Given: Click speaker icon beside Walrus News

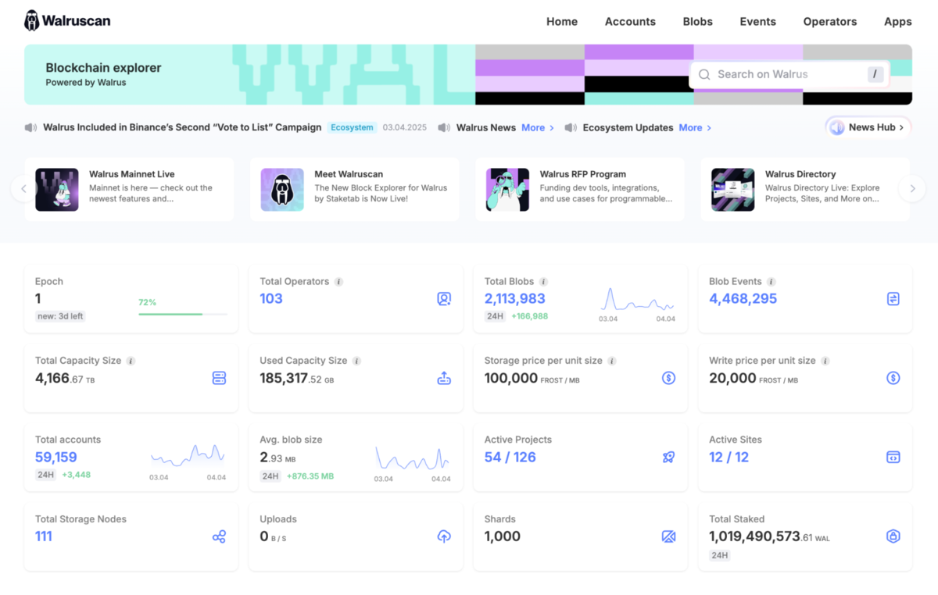Looking at the screenshot, I should pos(444,127).
